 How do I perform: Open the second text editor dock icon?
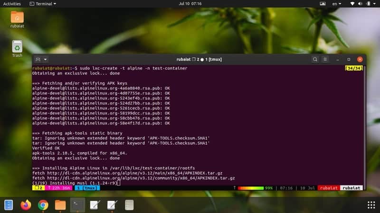(112, 205)
